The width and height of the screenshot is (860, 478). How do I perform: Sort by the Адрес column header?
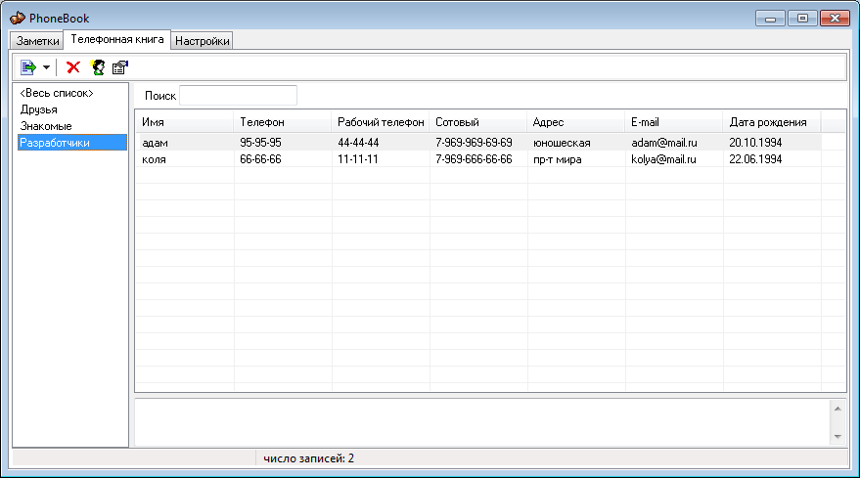[576, 121]
